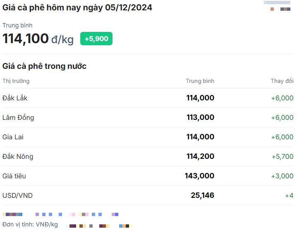Click the Thay đổi column header
297x231 pixels.
[x=282, y=81]
